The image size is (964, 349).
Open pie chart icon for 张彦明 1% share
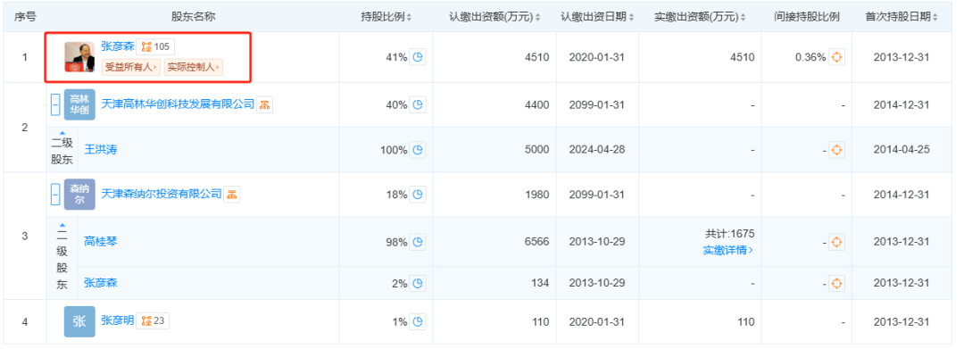(418, 321)
